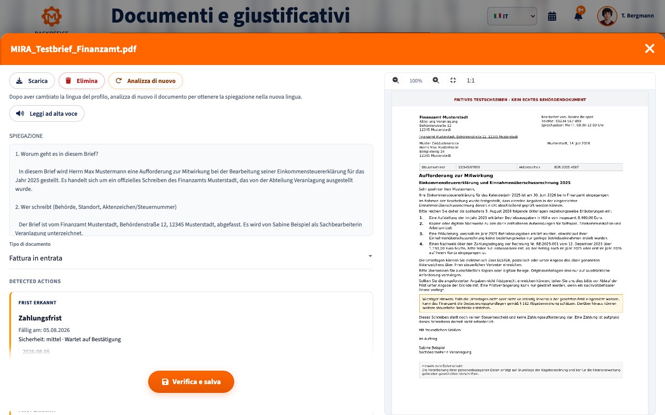This screenshot has width=665, height=415.
Task: Reset PDF view to 1:1
Action: pos(471,80)
